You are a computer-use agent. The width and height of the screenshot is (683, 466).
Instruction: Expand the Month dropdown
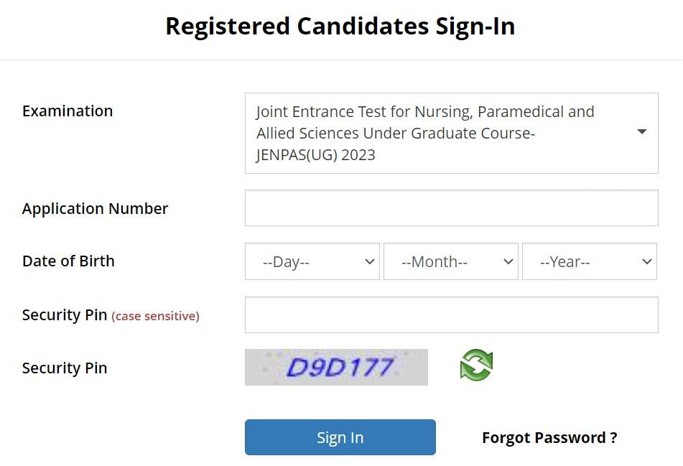point(450,261)
